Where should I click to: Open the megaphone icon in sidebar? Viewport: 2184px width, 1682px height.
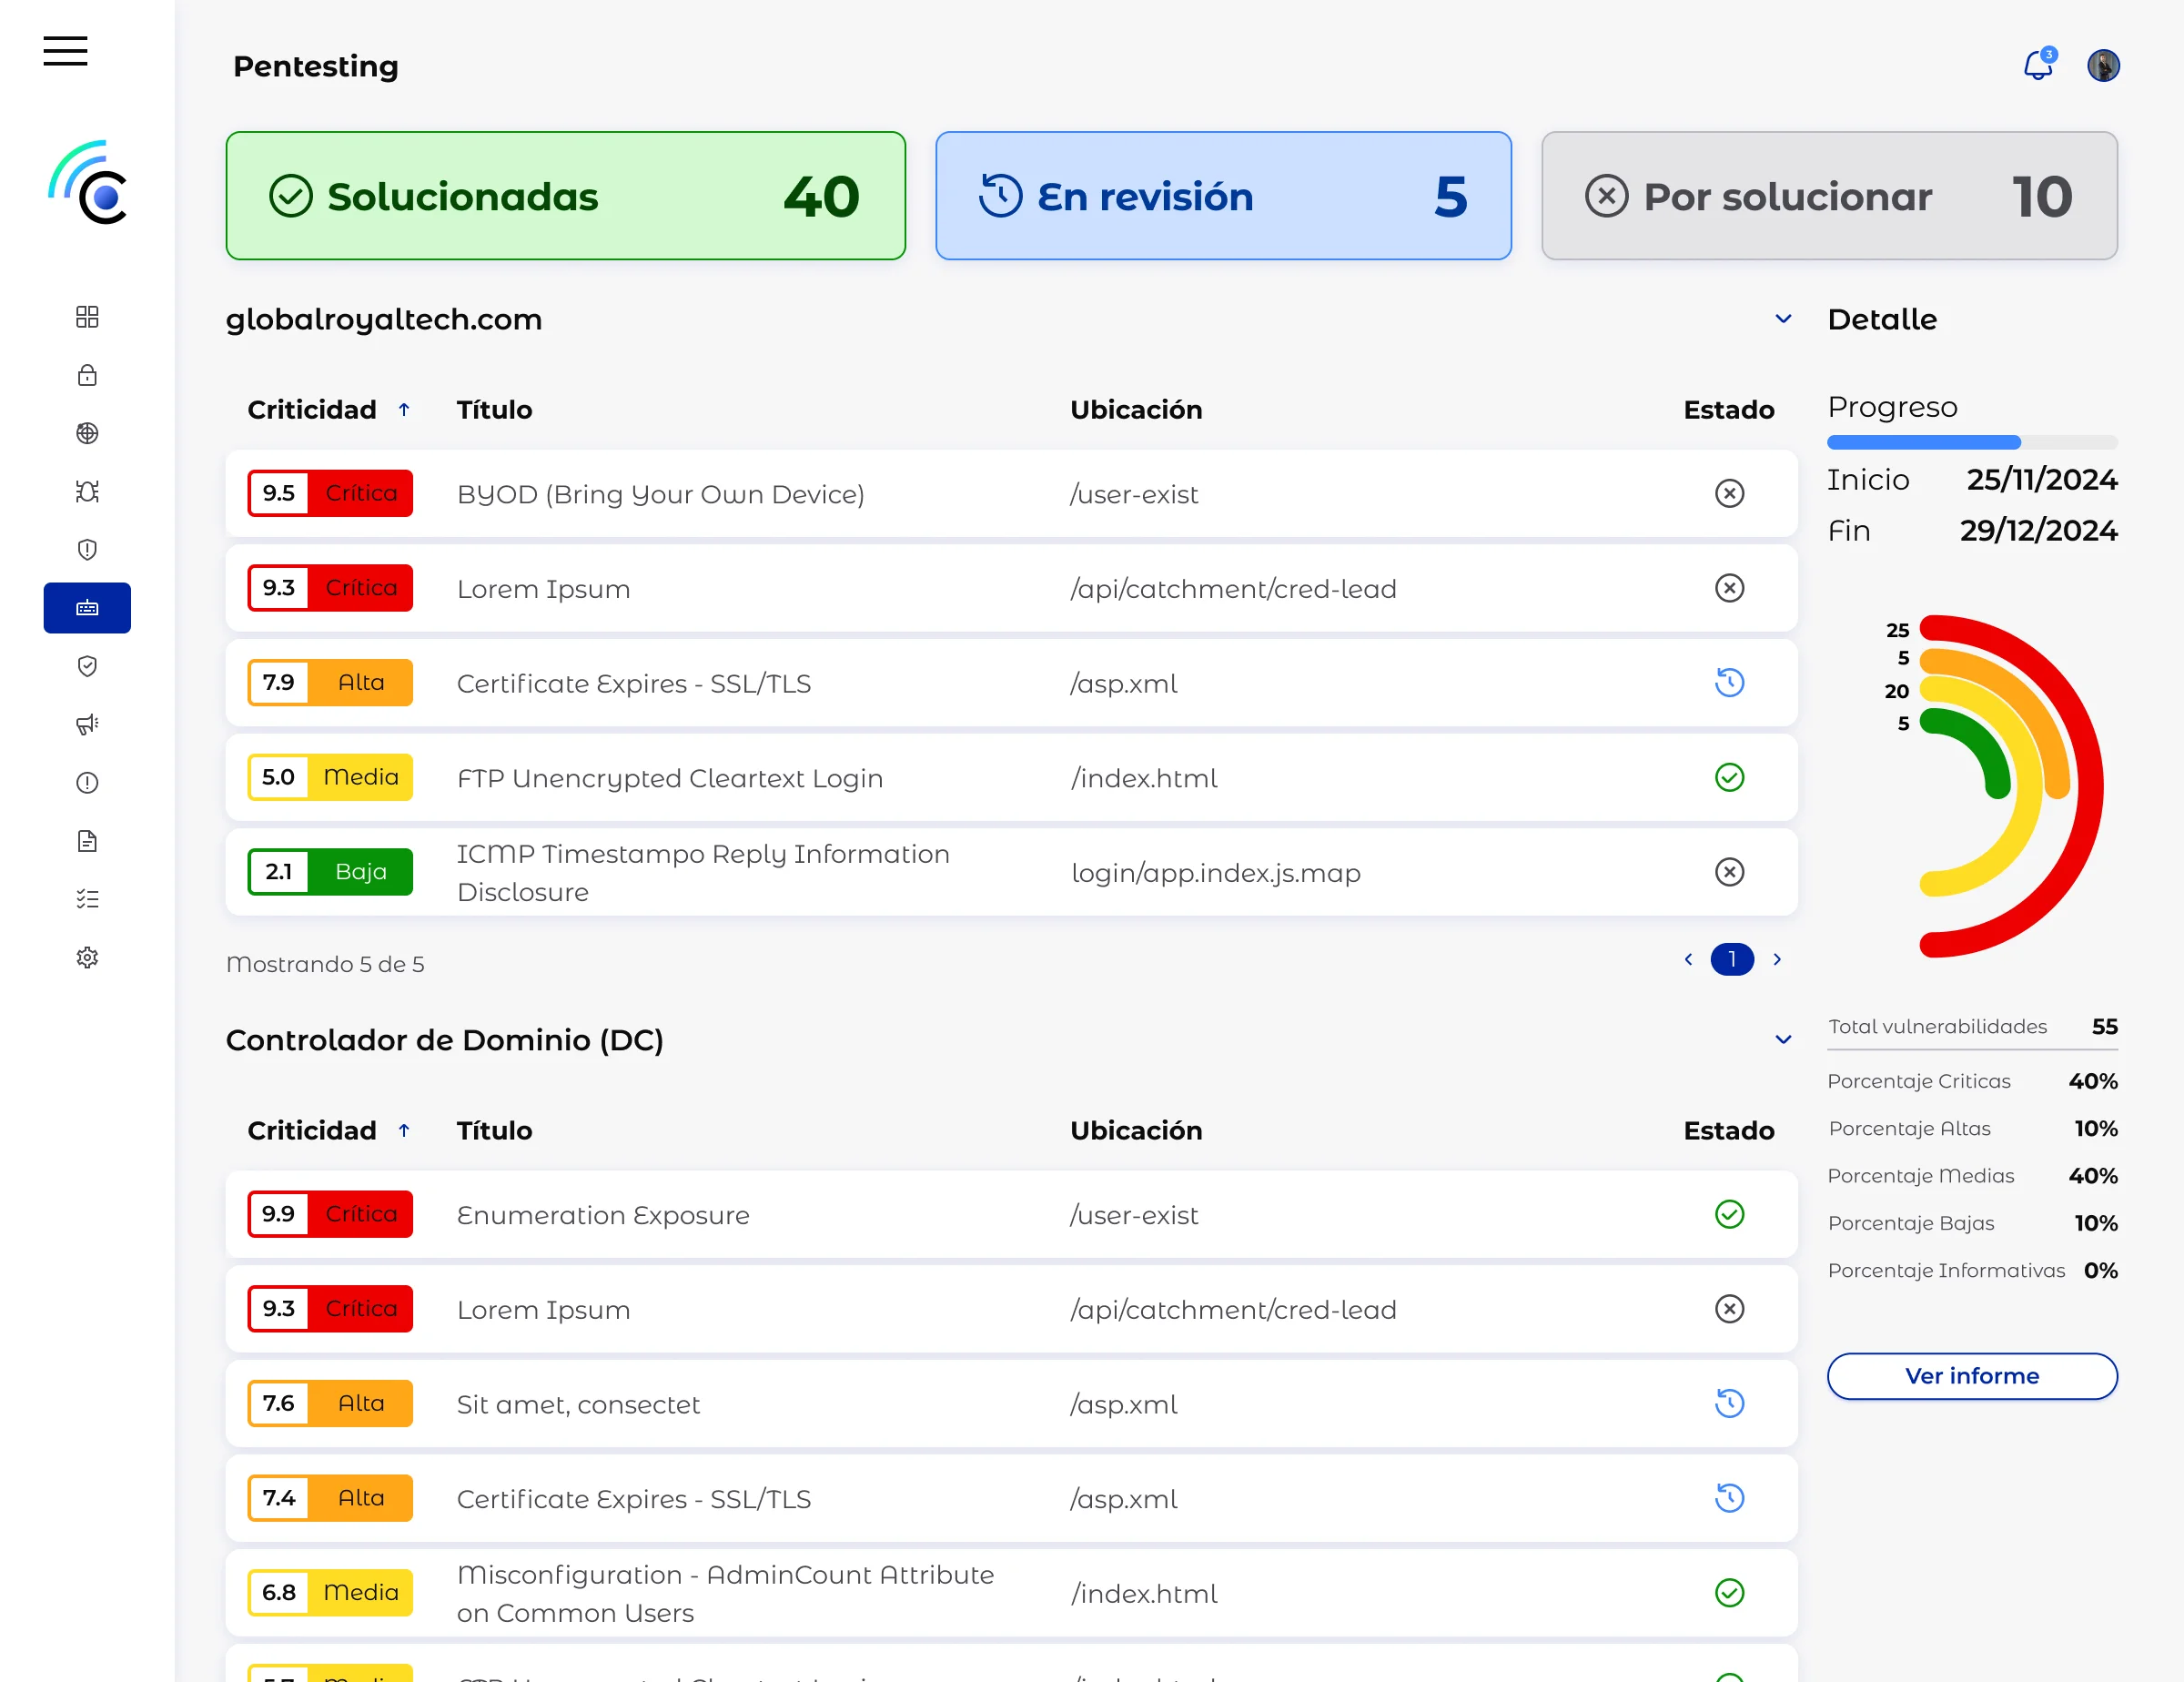click(87, 724)
